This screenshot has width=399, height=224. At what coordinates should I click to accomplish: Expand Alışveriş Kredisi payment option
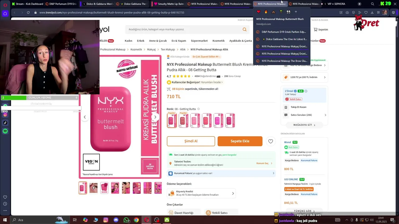(x=201, y=193)
